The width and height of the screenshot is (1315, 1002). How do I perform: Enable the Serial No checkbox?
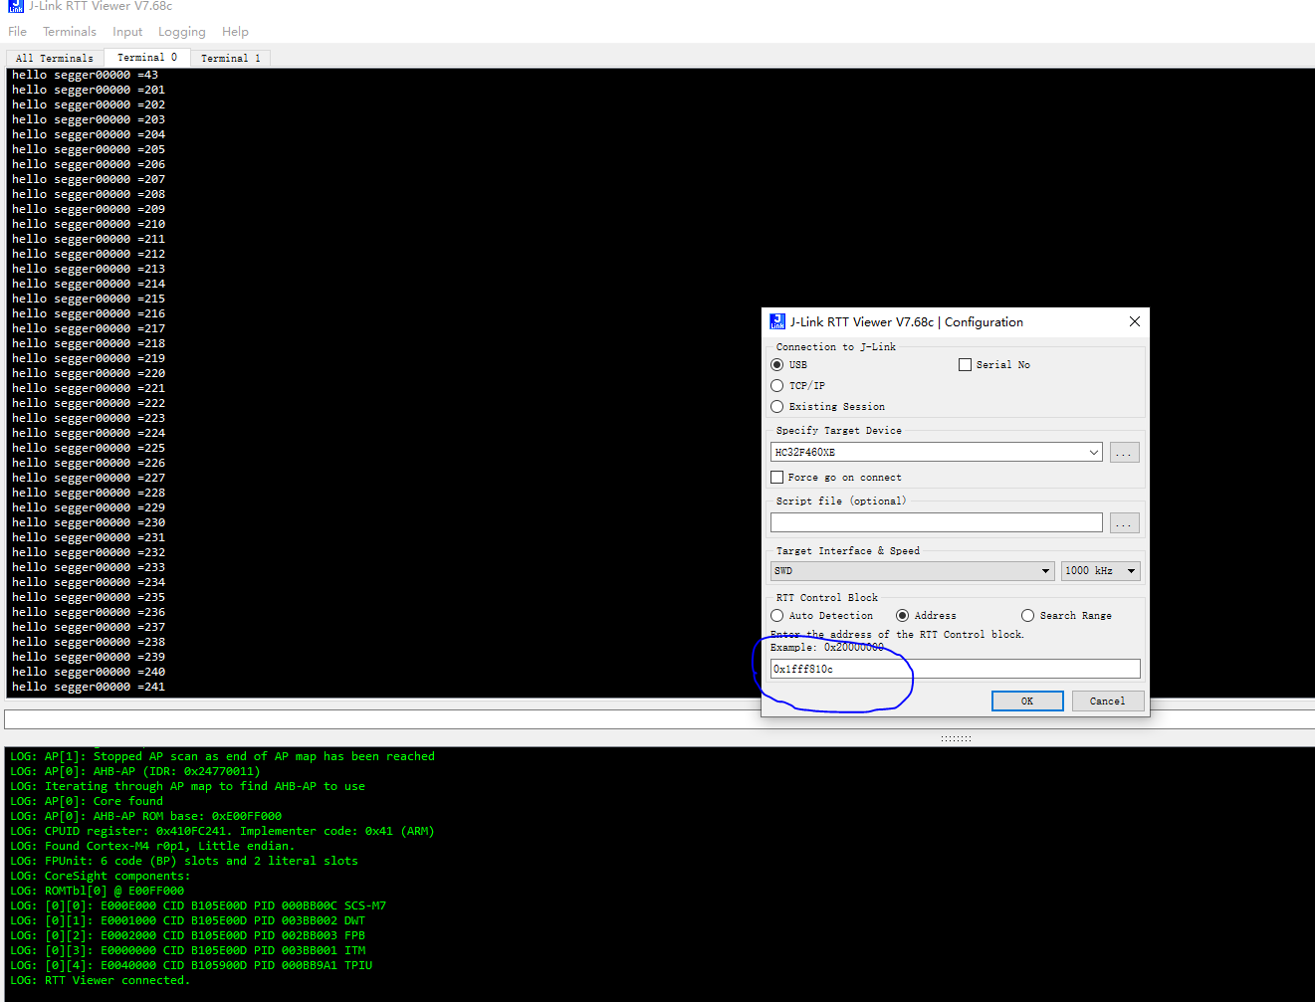965,364
